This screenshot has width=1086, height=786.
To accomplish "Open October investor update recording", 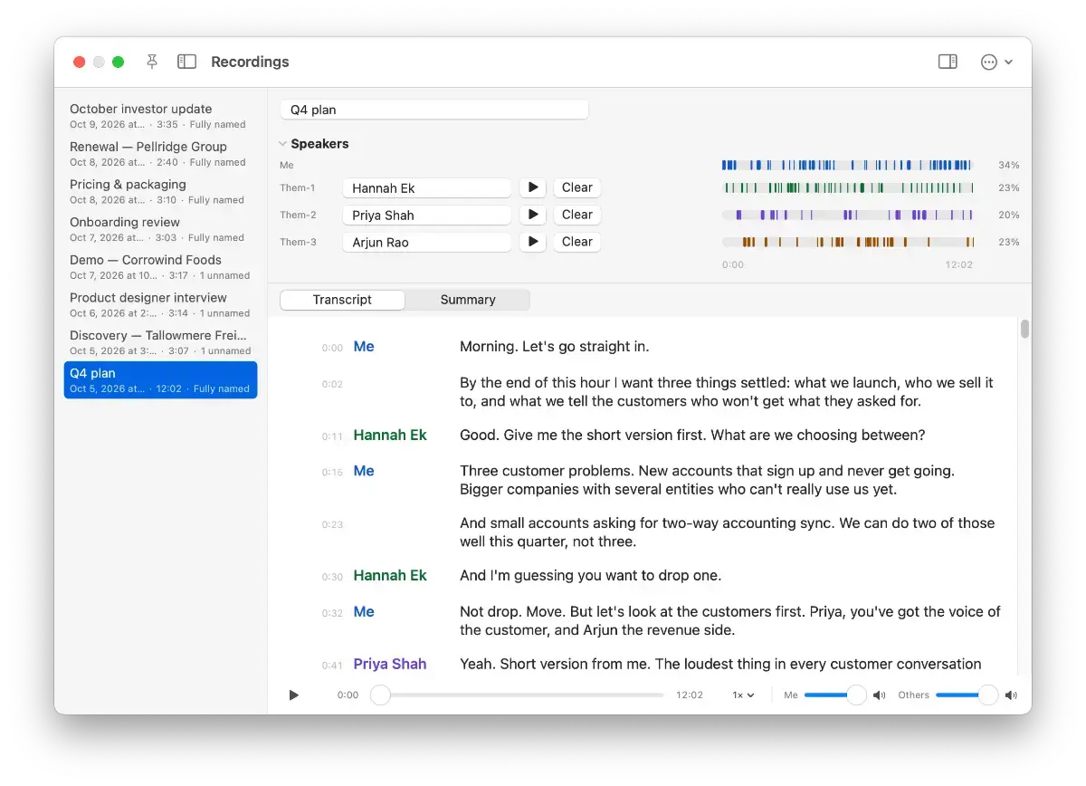I will [161, 116].
